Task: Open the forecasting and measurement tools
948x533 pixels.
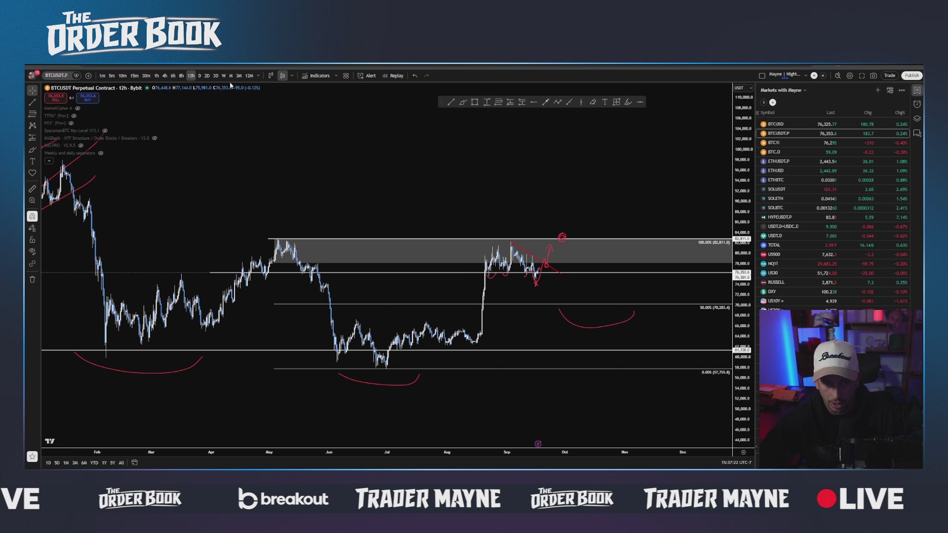Action: [x=32, y=138]
